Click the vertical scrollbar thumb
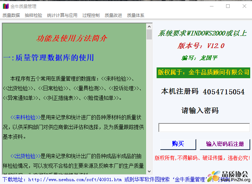Screen dimensions: 252x184 pos(149,34)
